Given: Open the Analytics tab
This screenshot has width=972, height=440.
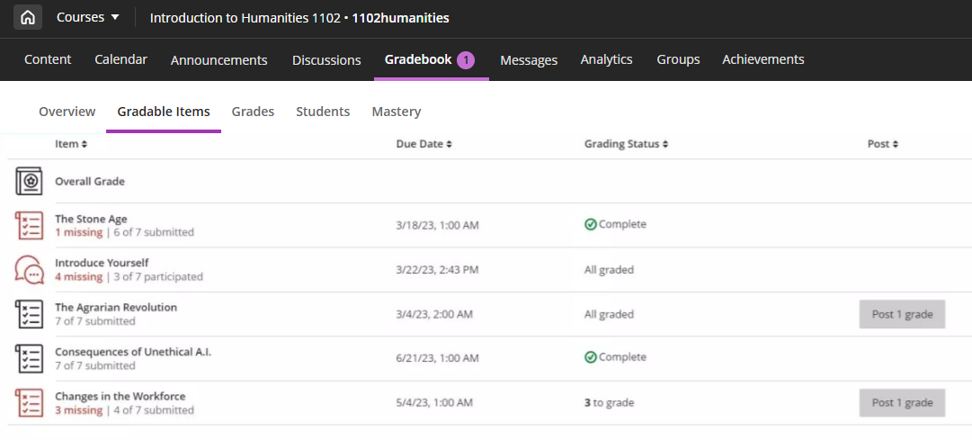Looking at the screenshot, I should [x=606, y=59].
